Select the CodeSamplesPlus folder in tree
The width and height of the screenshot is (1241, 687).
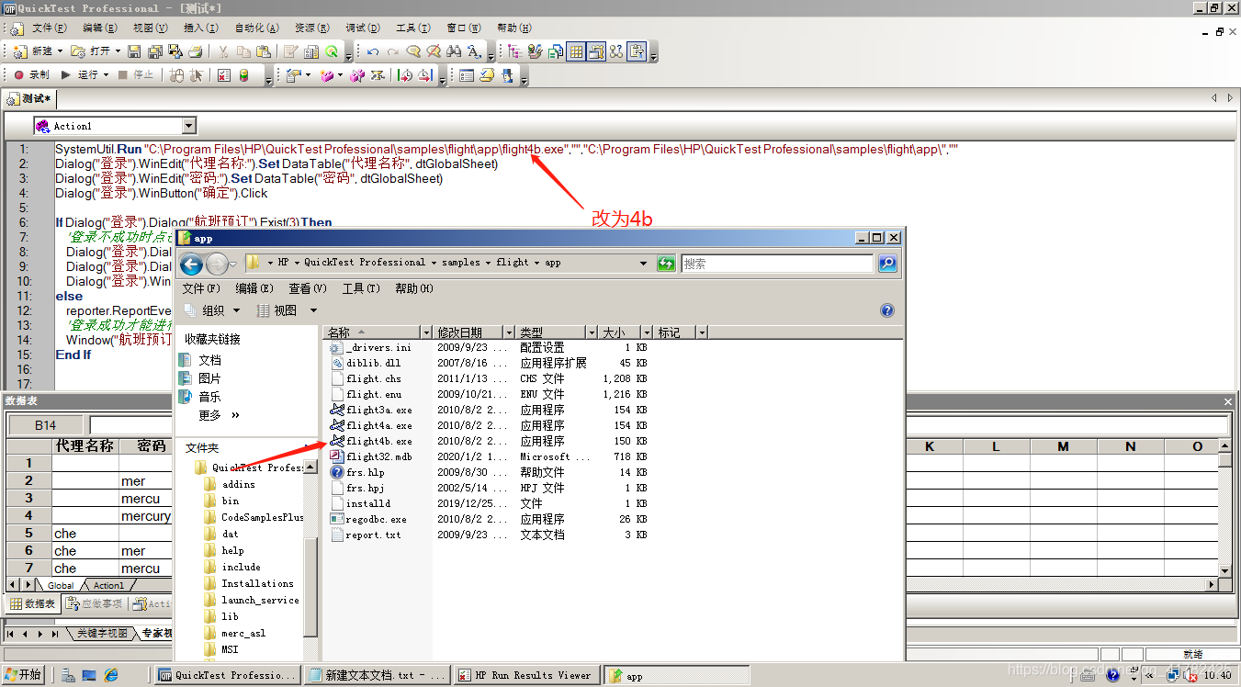point(262,517)
